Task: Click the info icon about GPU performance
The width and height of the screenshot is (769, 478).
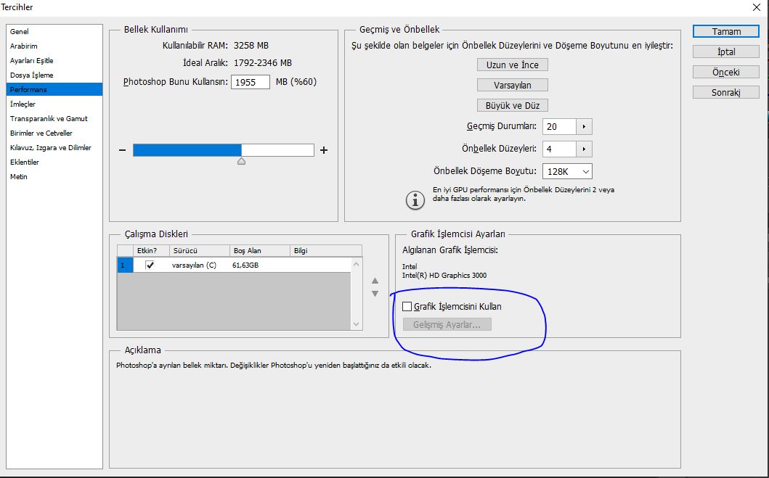Action: coord(415,200)
